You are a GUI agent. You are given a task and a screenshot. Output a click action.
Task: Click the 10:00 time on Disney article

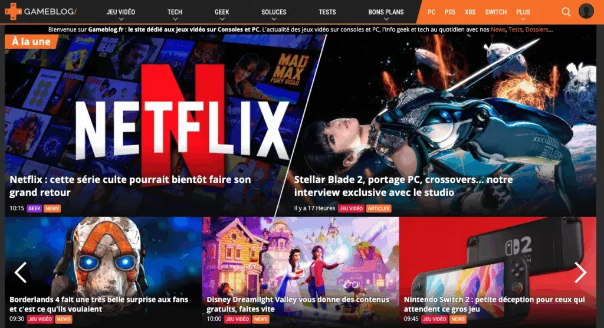pos(214,319)
